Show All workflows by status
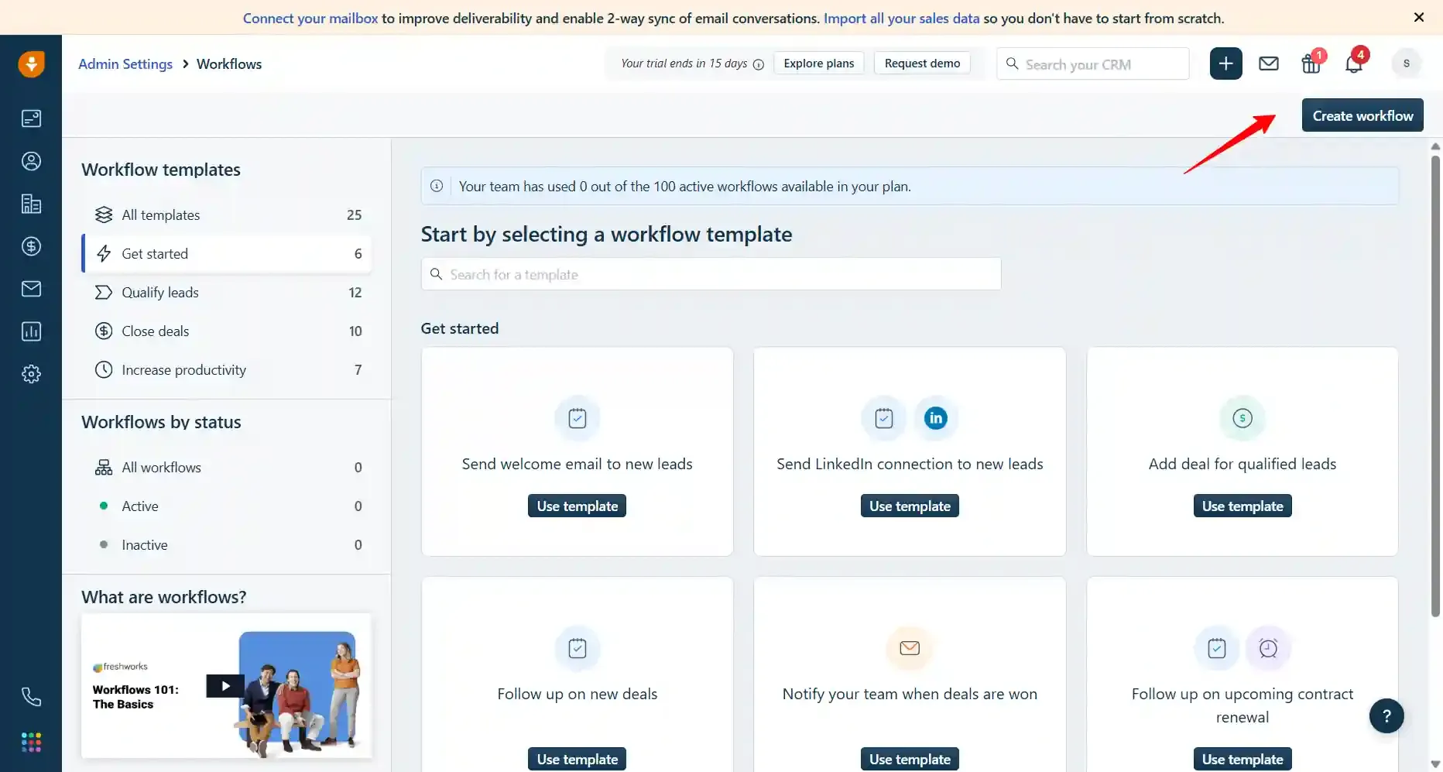This screenshot has height=772, width=1443. (227, 467)
